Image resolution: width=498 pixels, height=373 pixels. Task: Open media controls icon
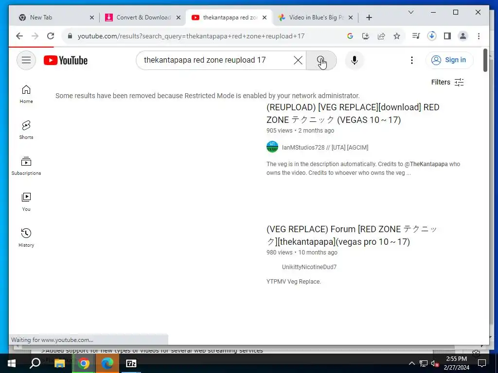coord(416,36)
